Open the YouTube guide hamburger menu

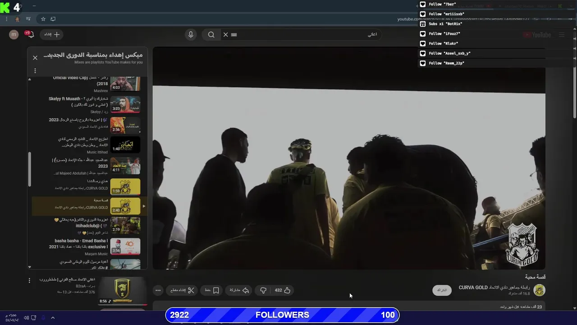pos(562,35)
